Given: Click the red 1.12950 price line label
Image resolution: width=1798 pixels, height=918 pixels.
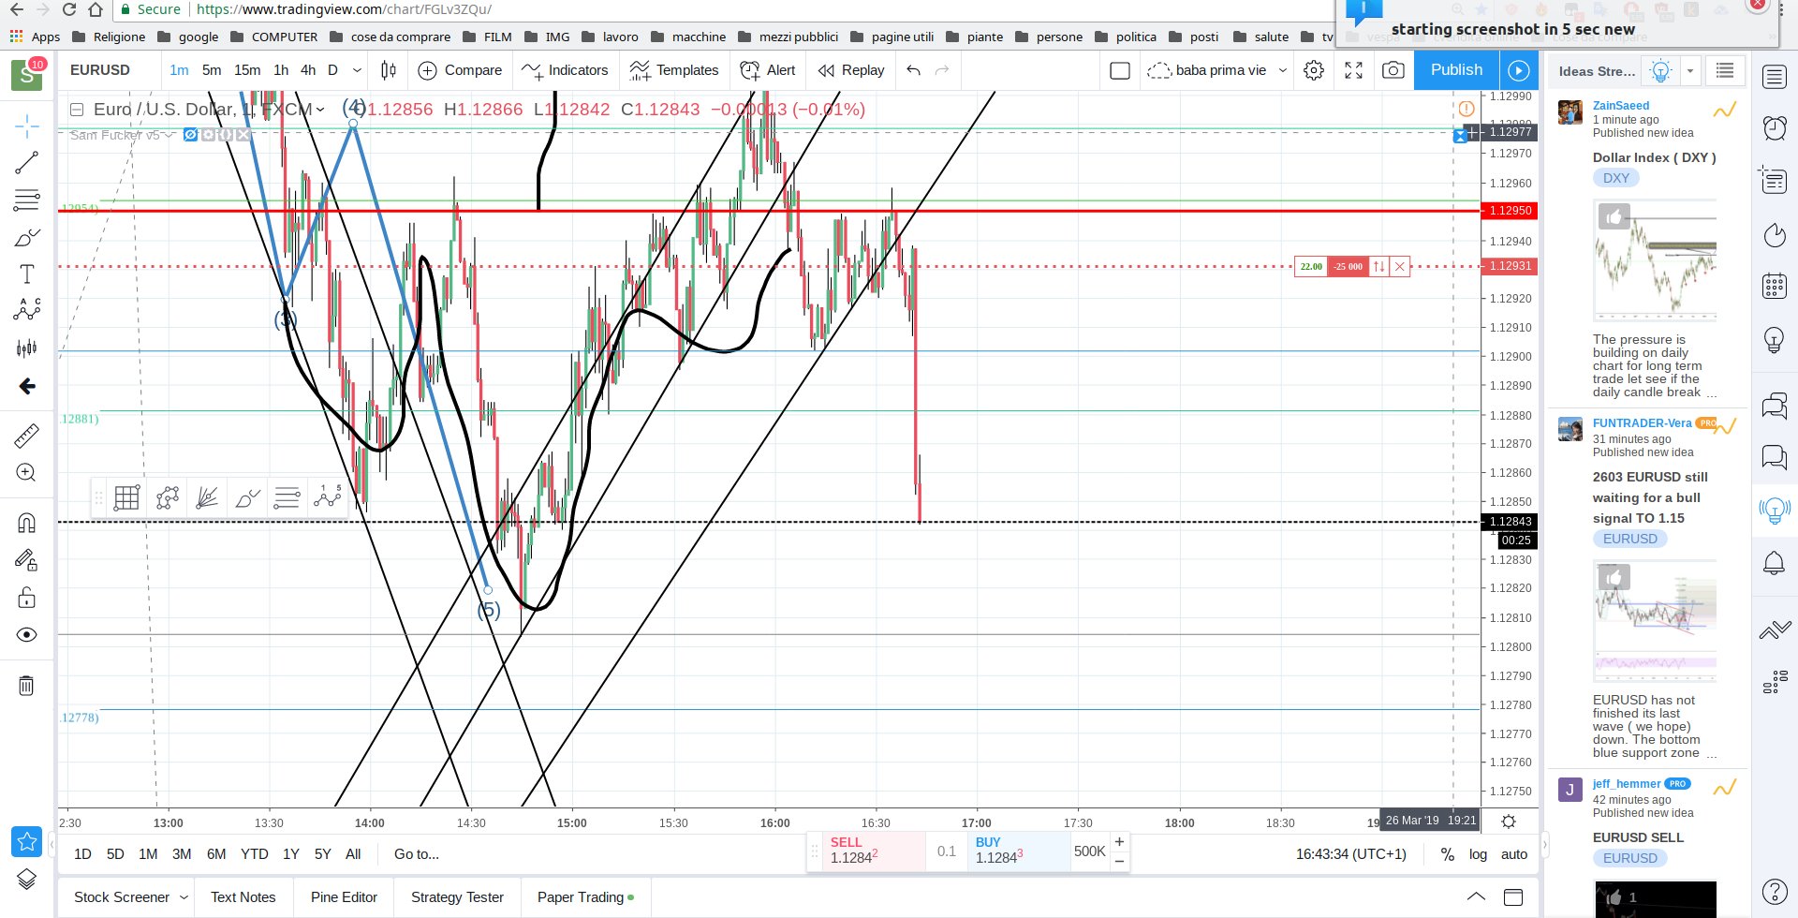Looking at the screenshot, I should [1509, 211].
